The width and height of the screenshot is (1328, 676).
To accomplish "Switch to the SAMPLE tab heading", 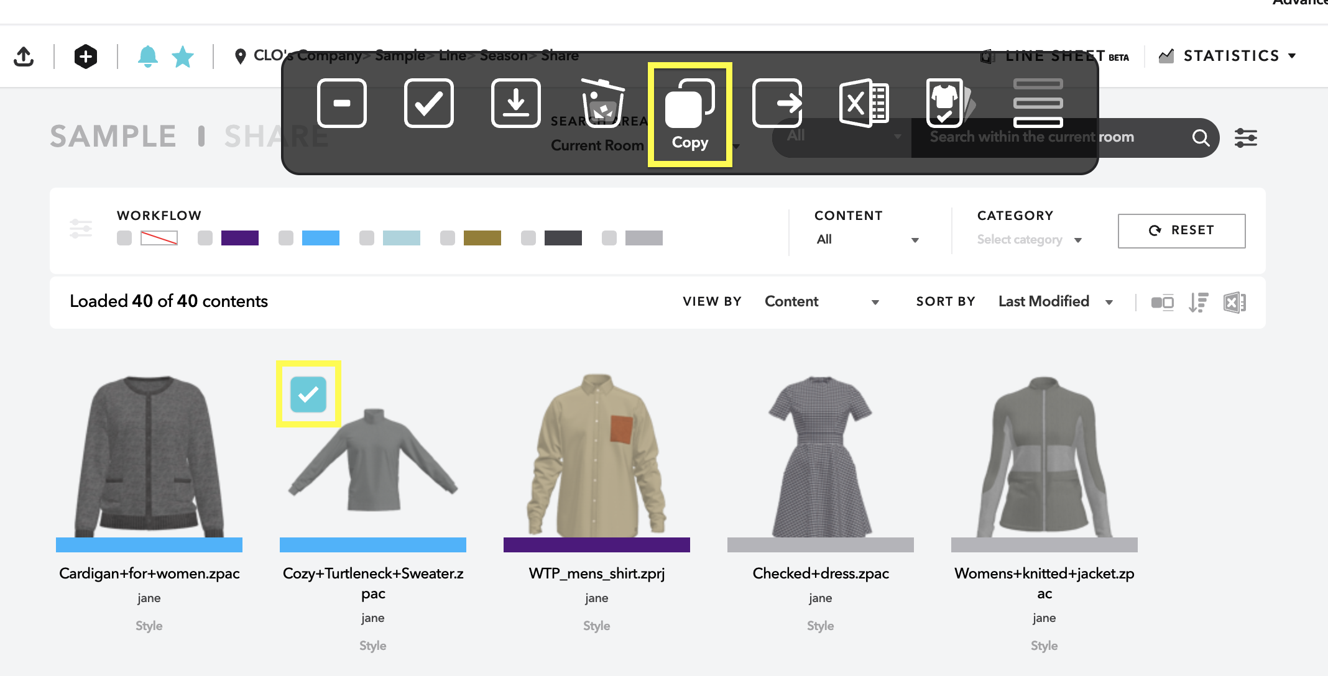I will point(113,136).
